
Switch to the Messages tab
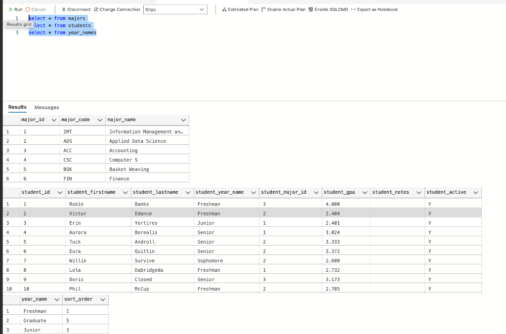pyautogui.click(x=46, y=107)
